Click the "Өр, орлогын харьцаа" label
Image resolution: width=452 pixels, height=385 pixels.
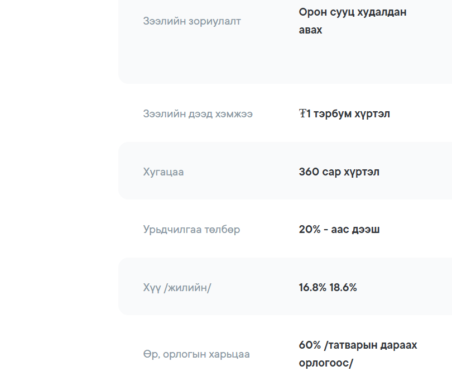tap(196, 354)
